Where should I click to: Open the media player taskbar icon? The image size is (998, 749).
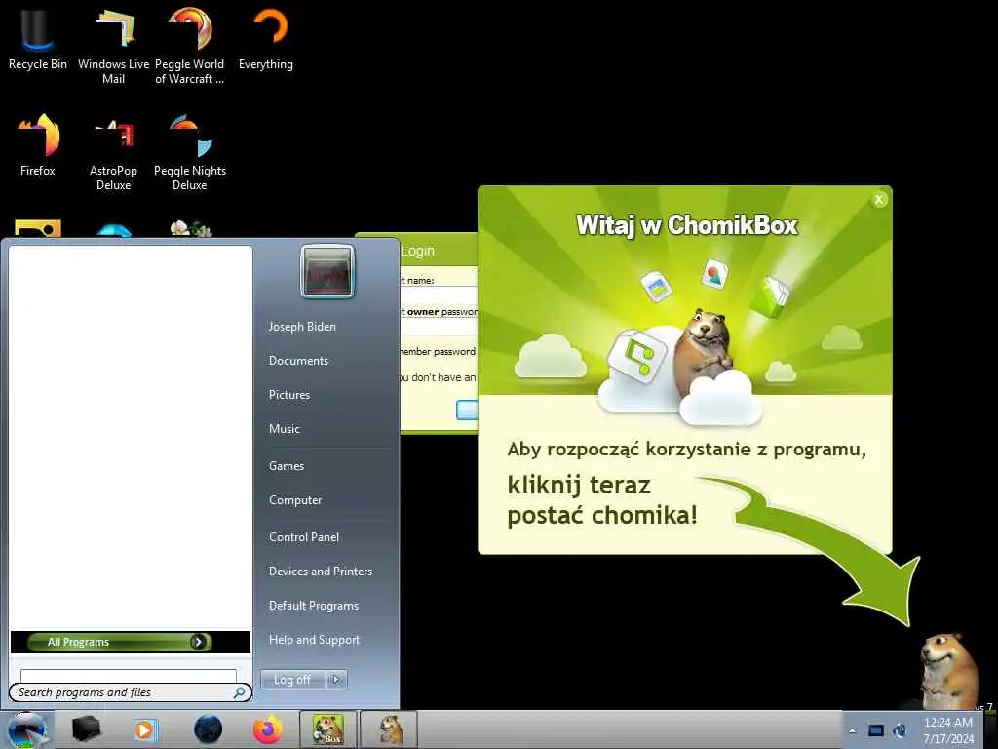(x=144, y=729)
